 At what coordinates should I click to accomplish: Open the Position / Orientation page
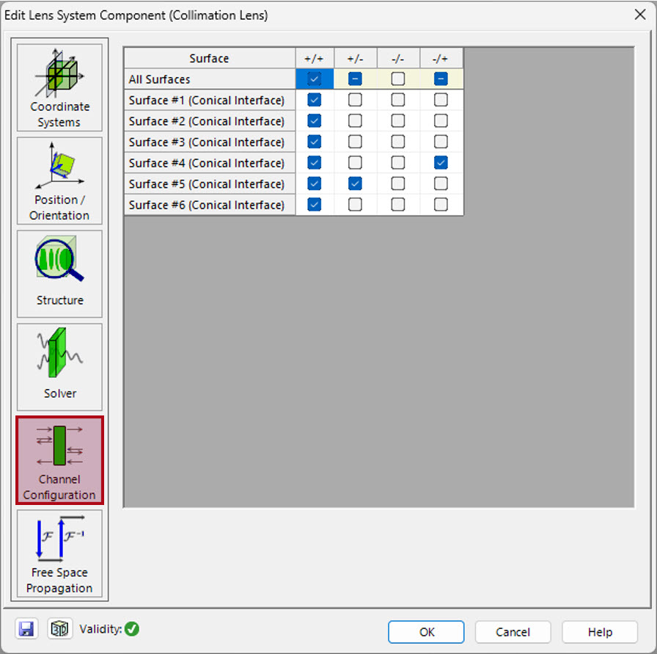pos(59,181)
